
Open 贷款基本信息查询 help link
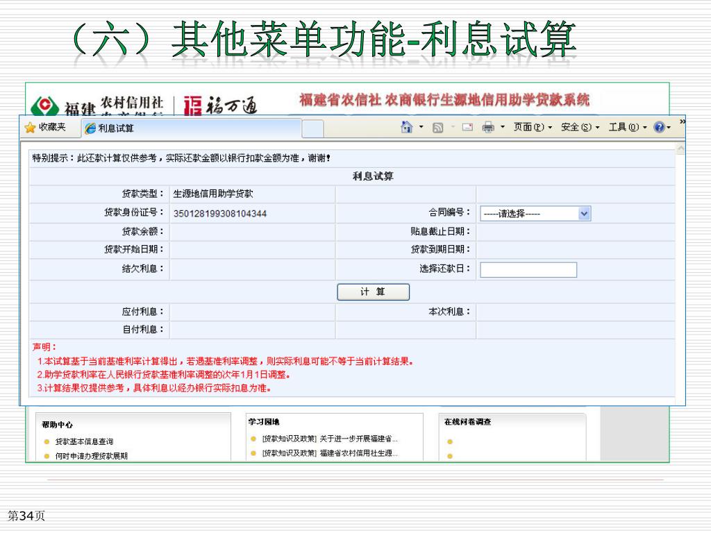[x=84, y=441]
